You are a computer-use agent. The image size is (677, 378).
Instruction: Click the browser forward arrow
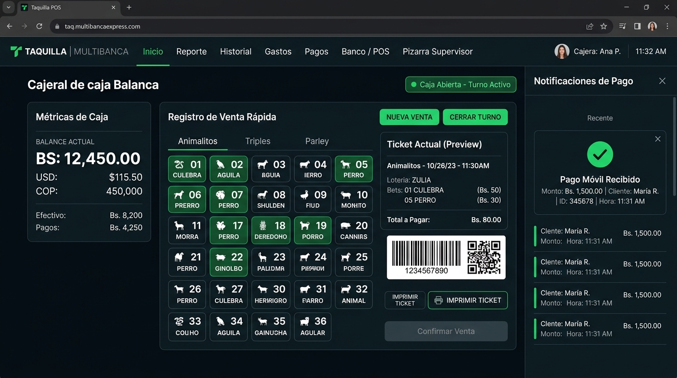click(25, 27)
